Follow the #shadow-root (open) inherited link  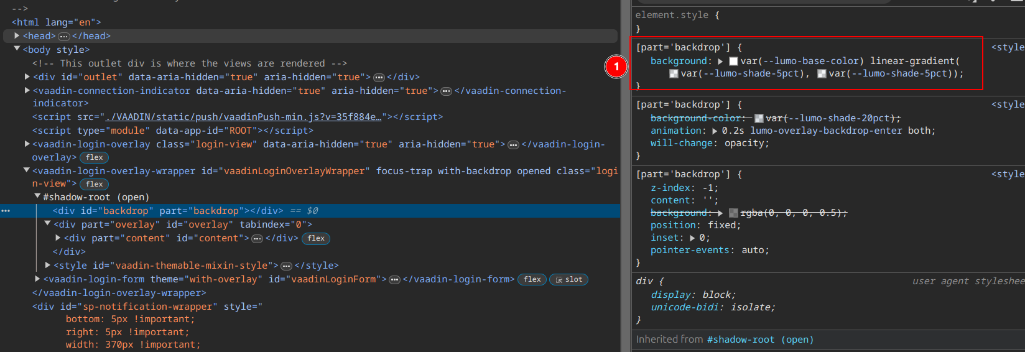point(759,340)
